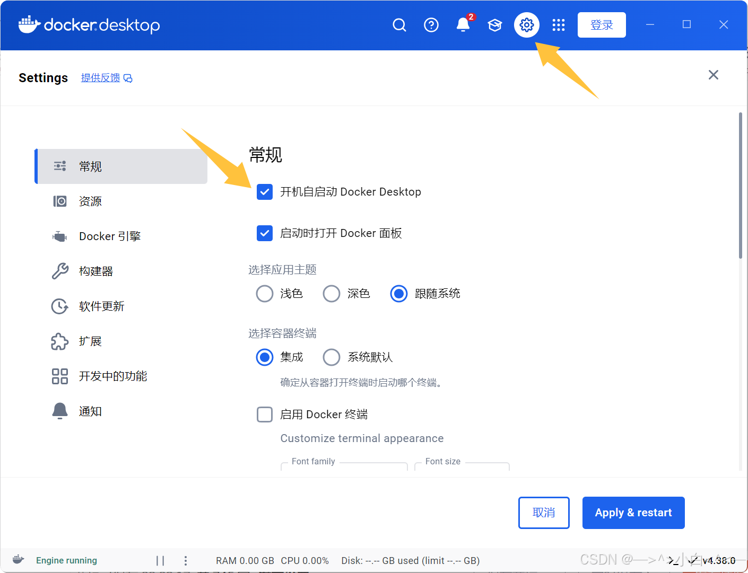This screenshot has height=573, width=748.
Task: Select the 浅色 theme radio button
Action: pyautogui.click(x=265, y=294)
